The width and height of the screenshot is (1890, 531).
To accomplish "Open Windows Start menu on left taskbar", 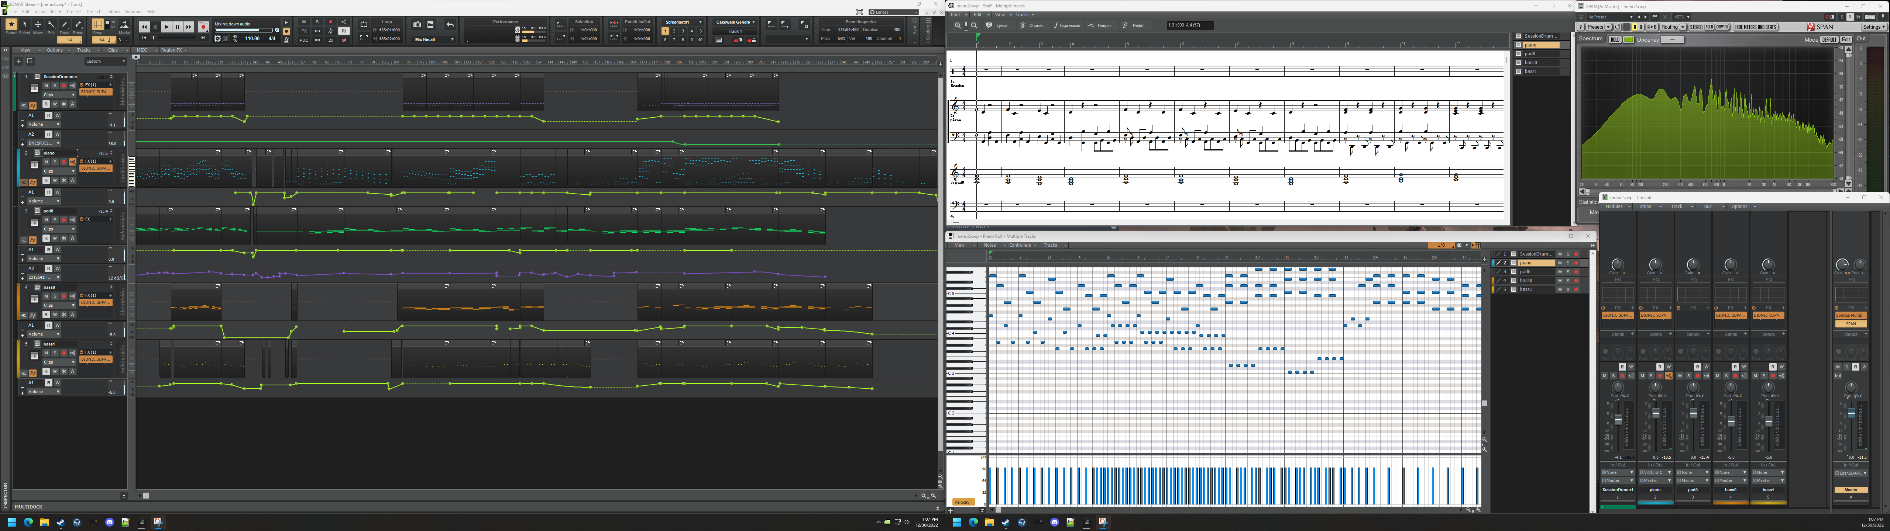I will (x=12, y=522).
